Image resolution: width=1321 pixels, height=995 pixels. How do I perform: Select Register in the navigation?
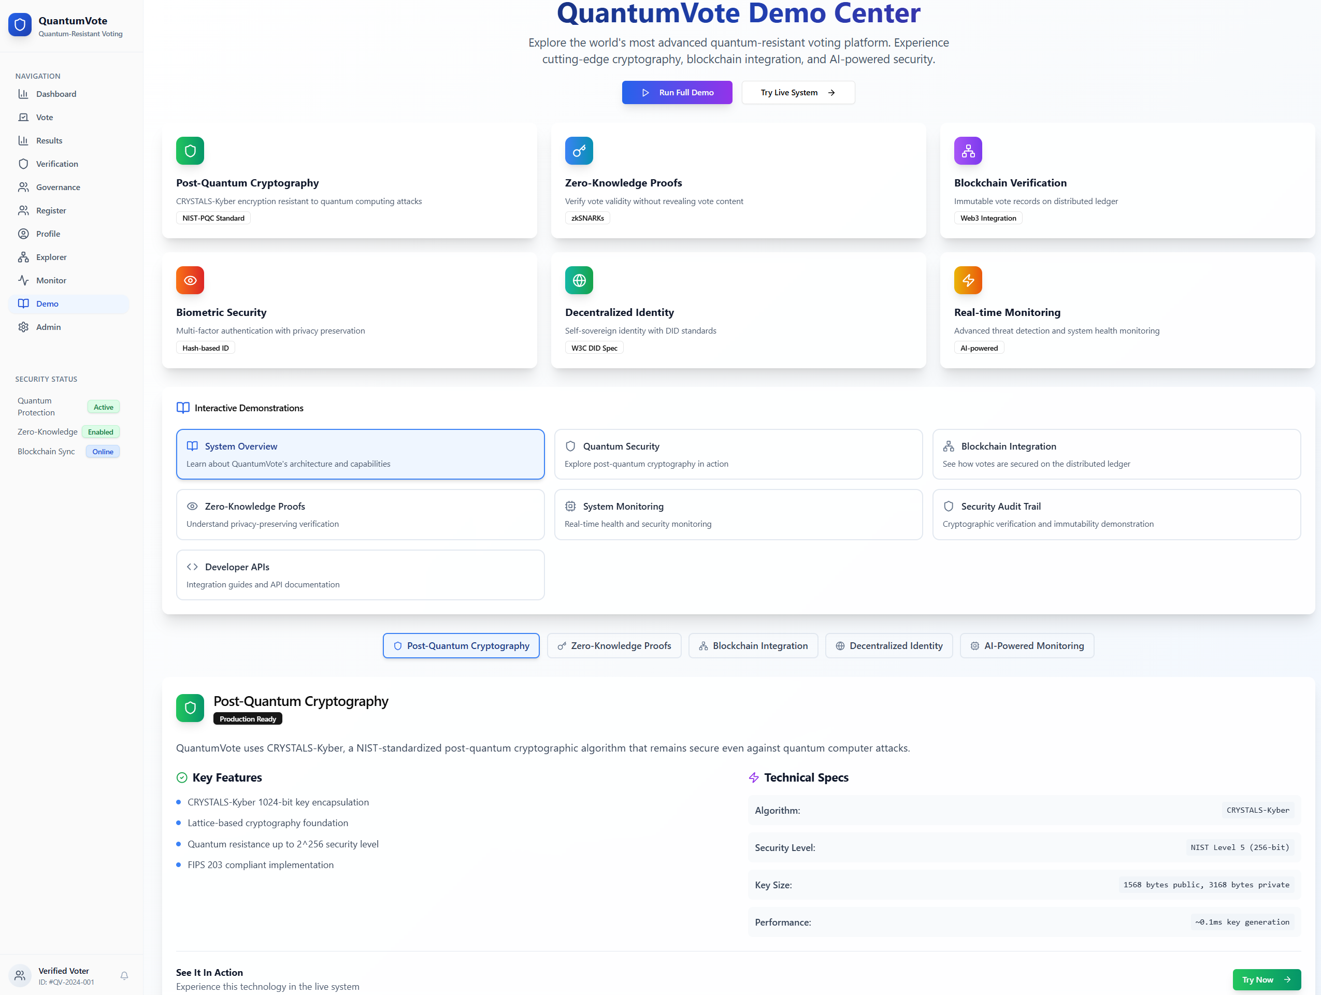point(69,210)
